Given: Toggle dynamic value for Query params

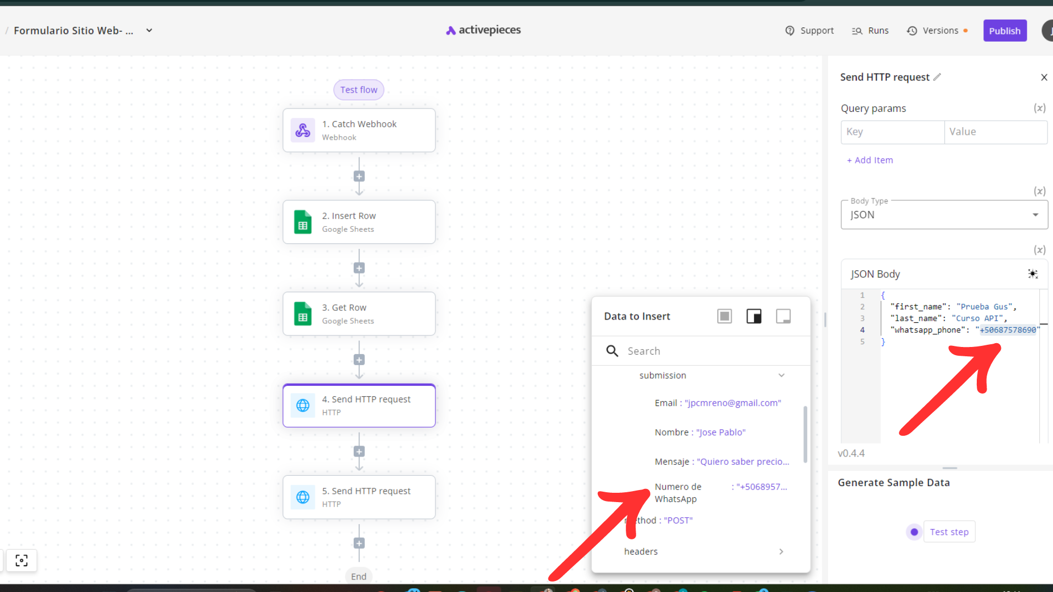Looking at the screenshot, I should 1039,108.
